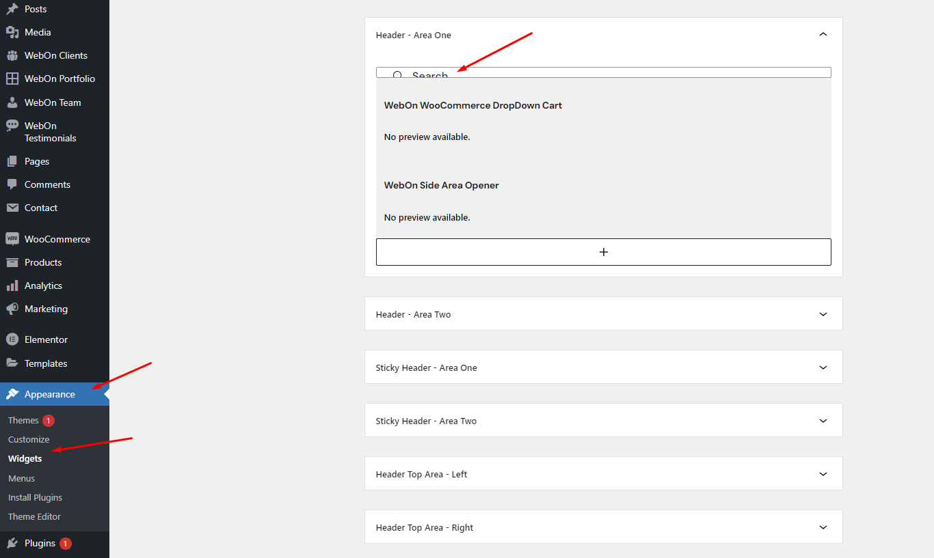Open the Analytics menu label
The image size is (934, 558).
coord(43,285)
